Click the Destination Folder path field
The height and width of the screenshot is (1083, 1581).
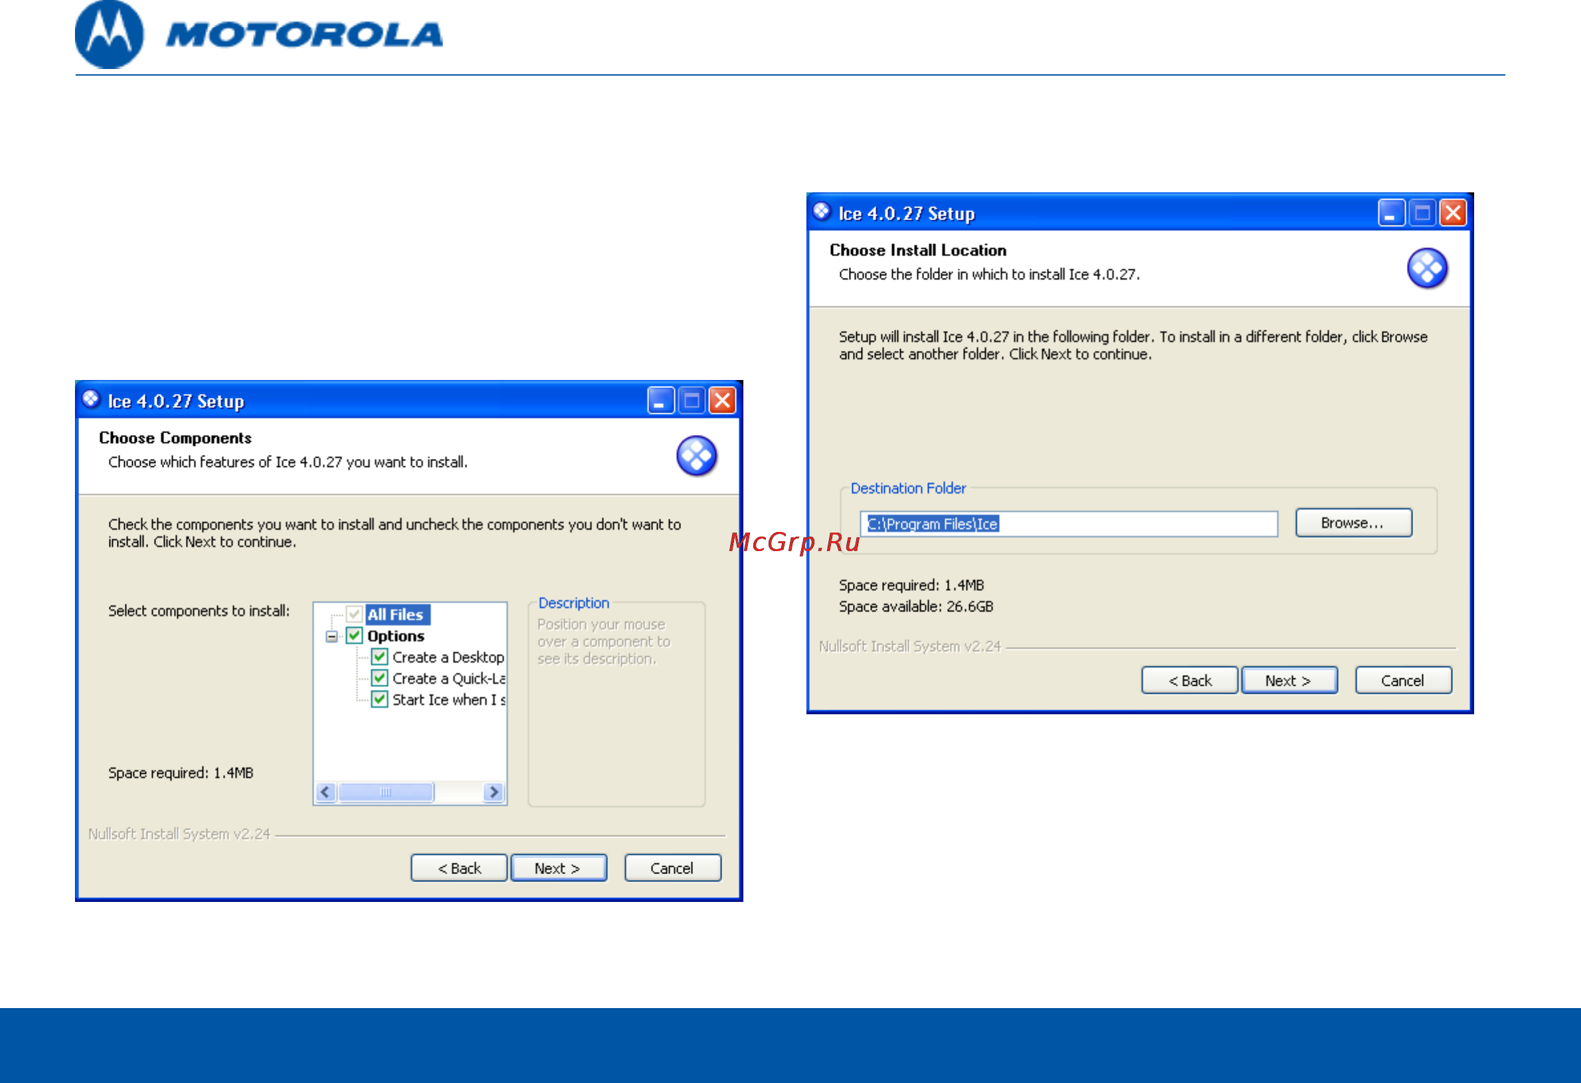[1069, 524]
